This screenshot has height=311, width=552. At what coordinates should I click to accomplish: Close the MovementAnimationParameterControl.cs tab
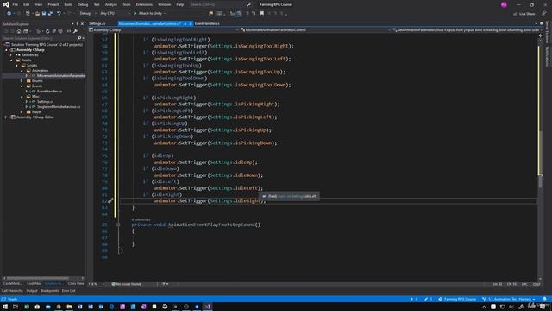click(191, 23)
